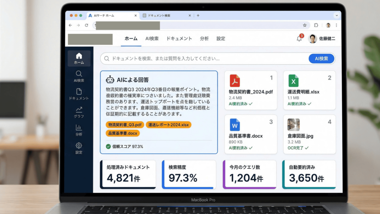Image resolution: width=380 pixels, height=214 pixels.
Task: Click the 今月のクエリ数 1,204件 card
Action: (x=249, y=175)
